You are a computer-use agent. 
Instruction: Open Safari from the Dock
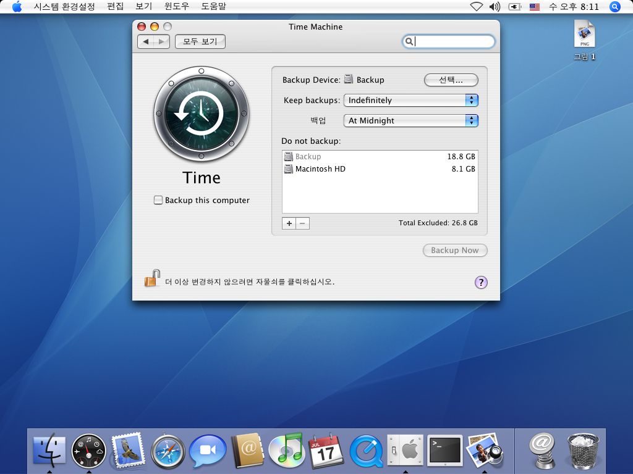point(168,452)
